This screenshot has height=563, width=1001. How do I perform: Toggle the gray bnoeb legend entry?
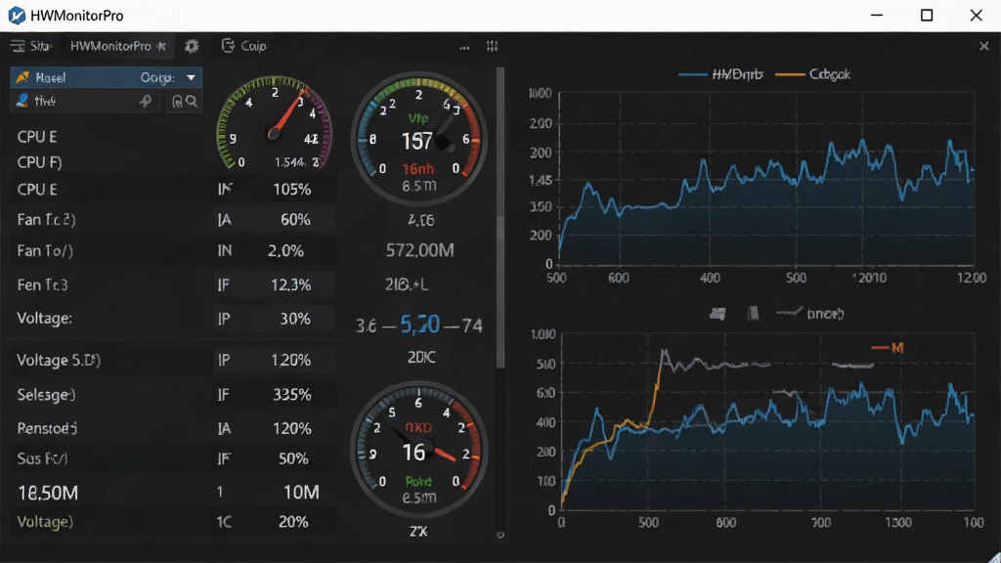810,314
